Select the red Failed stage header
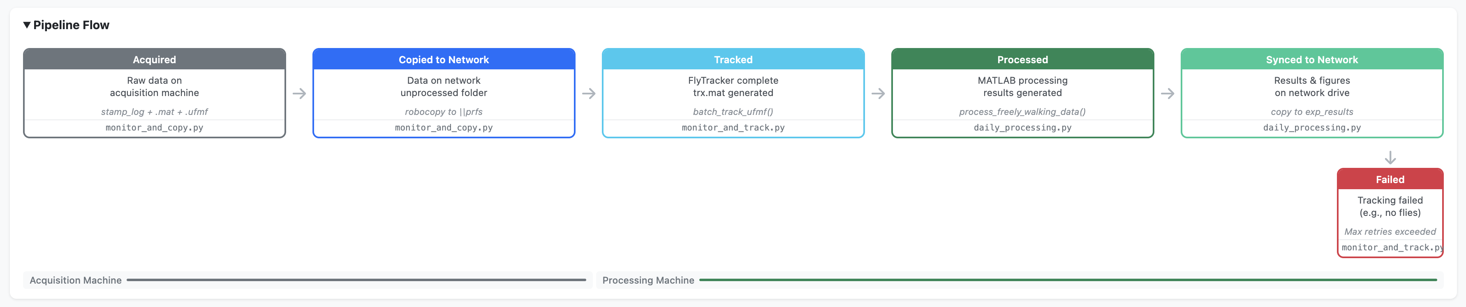 1390,180
